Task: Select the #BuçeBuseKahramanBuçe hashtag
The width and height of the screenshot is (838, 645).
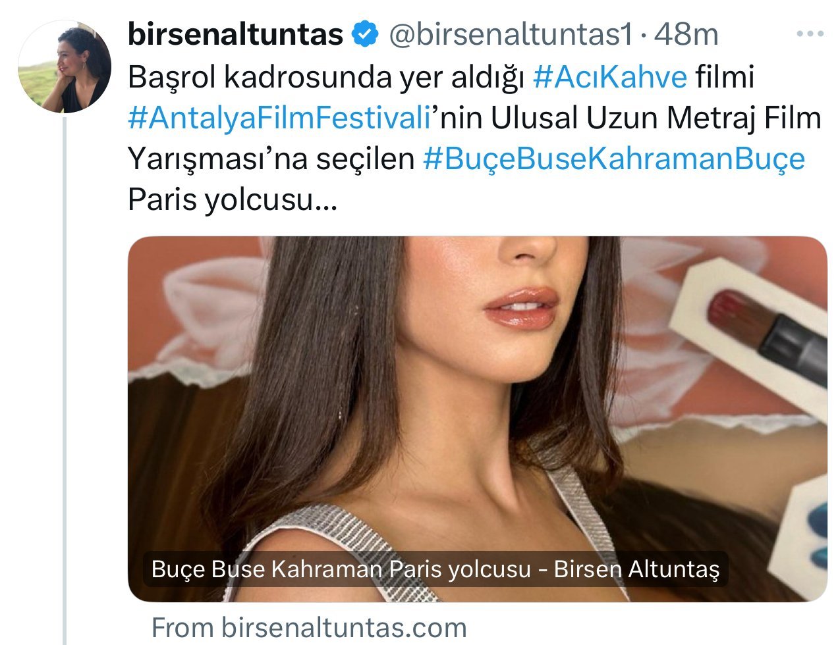Action: coord(613,159)
